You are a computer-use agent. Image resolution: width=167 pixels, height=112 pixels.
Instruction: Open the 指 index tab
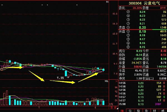pos(138,111)
